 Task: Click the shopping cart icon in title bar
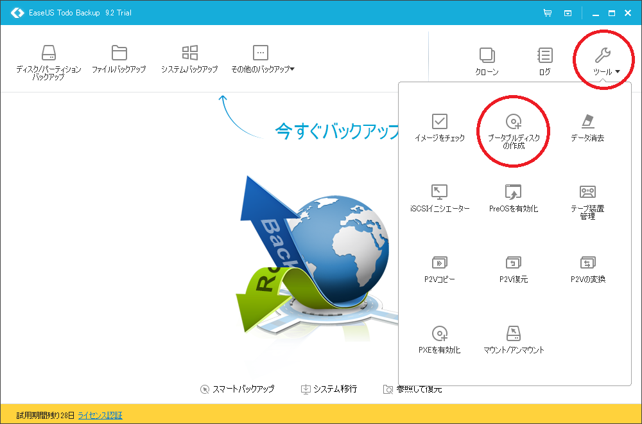[548, 13]
